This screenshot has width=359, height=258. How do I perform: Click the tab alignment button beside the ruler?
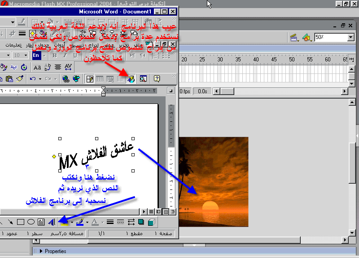point(171,91)
